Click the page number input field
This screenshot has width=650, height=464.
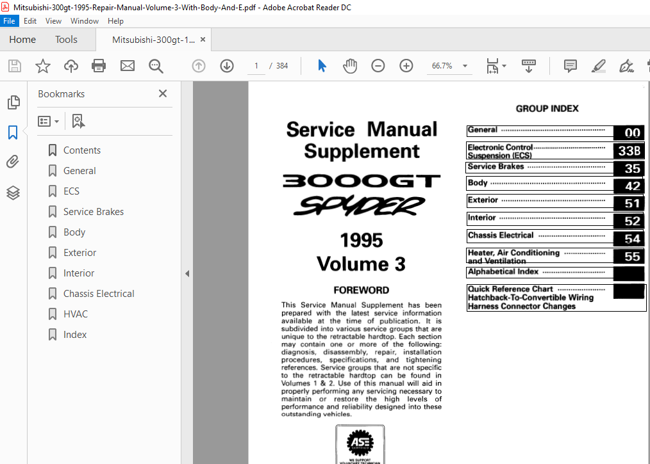[x=256, y=66]
